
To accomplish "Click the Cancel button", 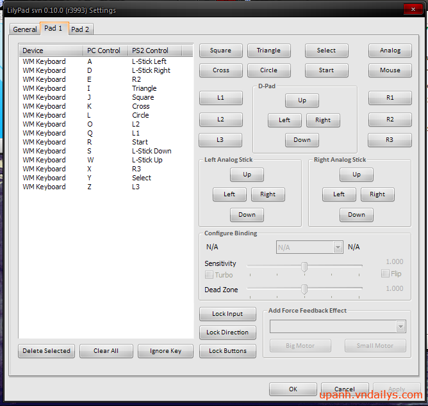I will [x=345, y=389].
